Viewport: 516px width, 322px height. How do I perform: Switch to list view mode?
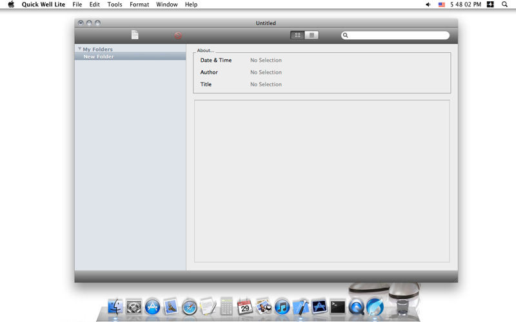312,35
